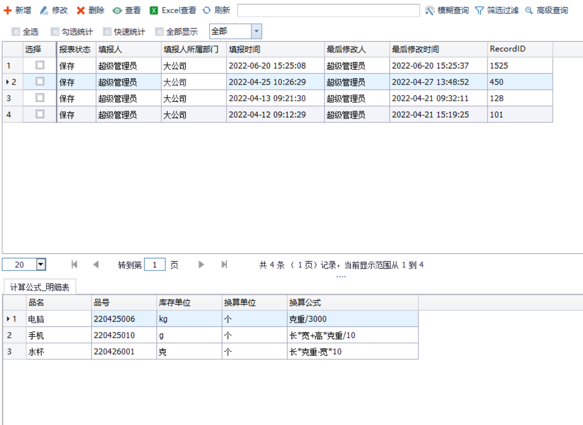Click the 筛选过滤 funnel icon
This screenshot has height=425, width=583.
[480, 10]
